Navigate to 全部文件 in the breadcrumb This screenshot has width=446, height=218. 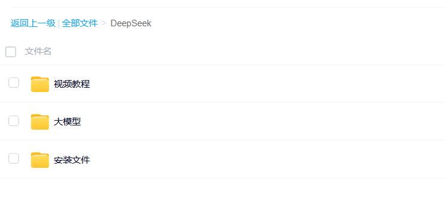click(x=79, y=23)
